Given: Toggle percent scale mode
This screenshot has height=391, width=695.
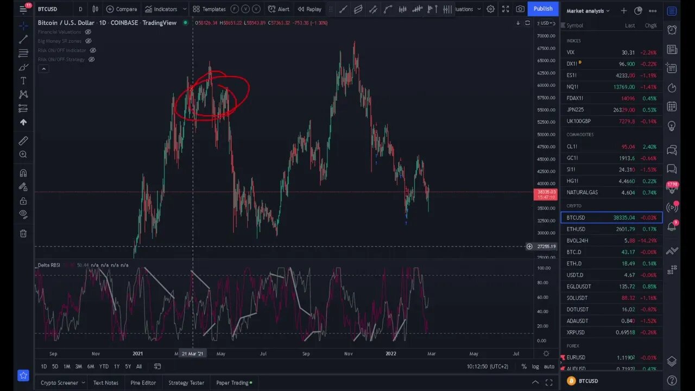Looking at the screenshot, I should tap(524, 367).
